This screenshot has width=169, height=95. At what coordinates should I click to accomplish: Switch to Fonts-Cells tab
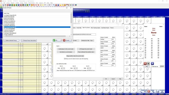tap(79, 28)
